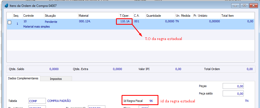Select the material code 000.124. cell
The height and width of the screenshot is (108, 260).
coord(85,21)
